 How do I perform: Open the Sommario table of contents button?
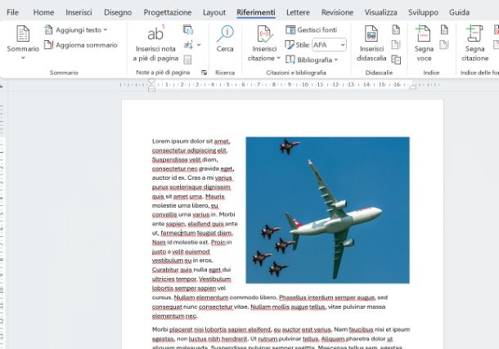coord(22,39)
